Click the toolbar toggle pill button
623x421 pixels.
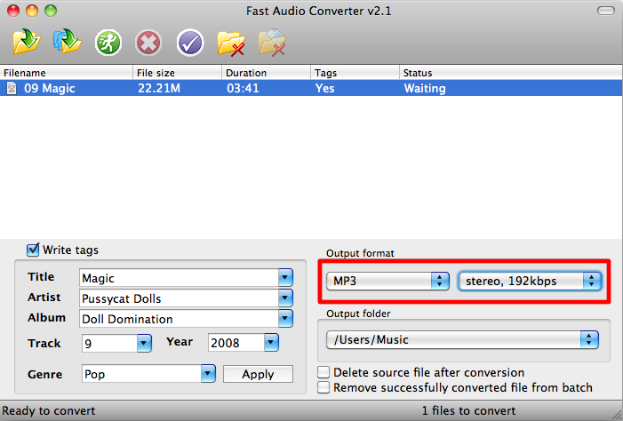(x=606, y=11)
